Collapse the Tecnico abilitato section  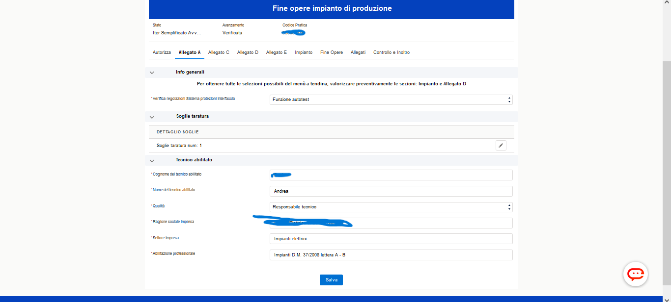(x=152, y=160)
